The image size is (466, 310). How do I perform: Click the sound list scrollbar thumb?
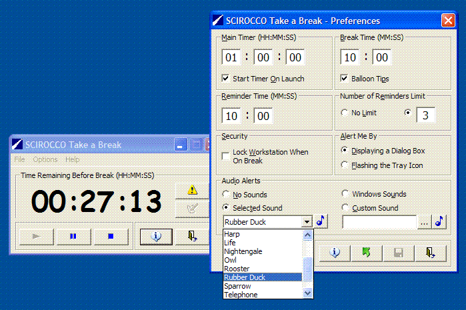point(308,269)
